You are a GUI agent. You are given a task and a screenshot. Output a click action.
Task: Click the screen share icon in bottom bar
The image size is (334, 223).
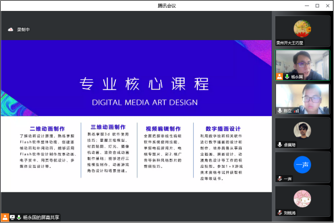(x=12, y=217)
